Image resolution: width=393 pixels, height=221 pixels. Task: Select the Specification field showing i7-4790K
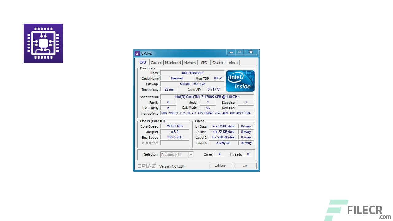(207, 97)
